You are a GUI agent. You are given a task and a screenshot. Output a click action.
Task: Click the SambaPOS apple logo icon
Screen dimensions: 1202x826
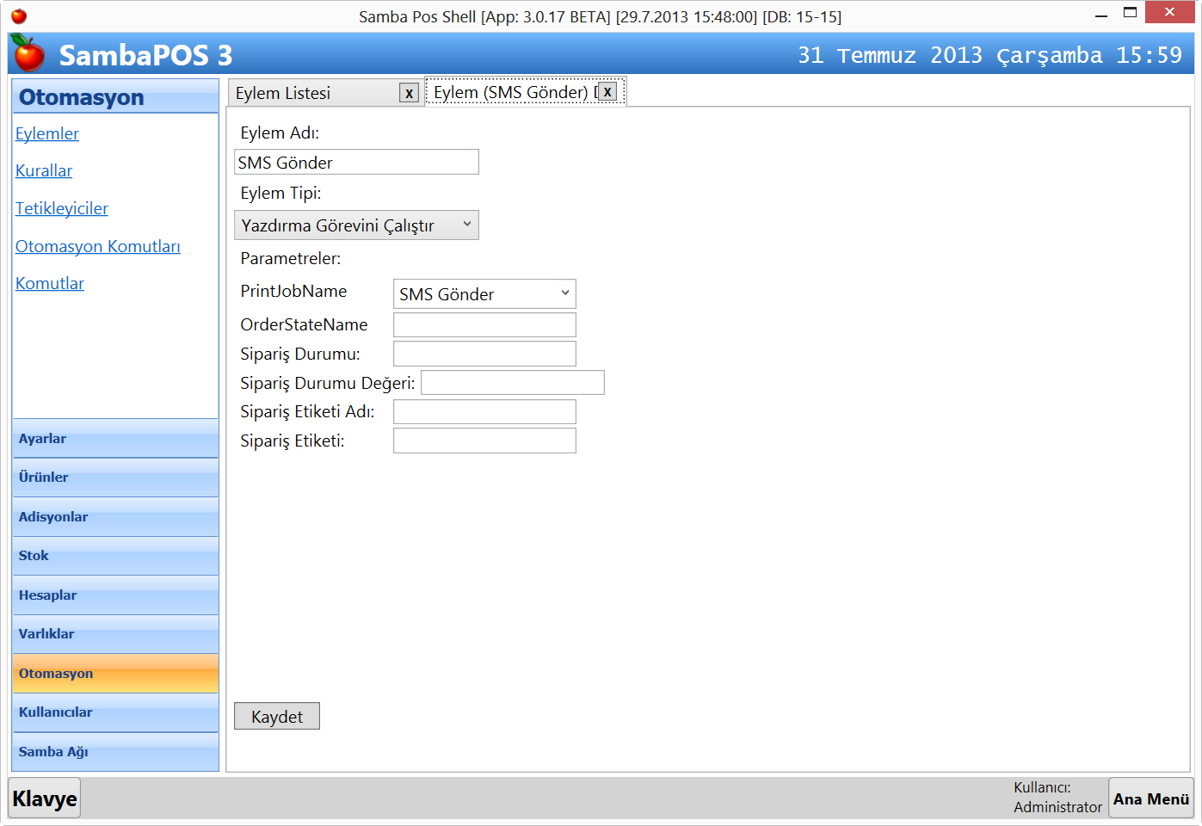pyautogui.click(x=28, y=54)
